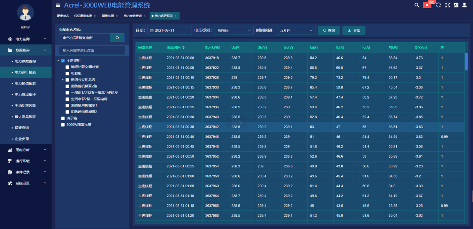Open 电力参数查询 in the sidebar

click(25, 61)
